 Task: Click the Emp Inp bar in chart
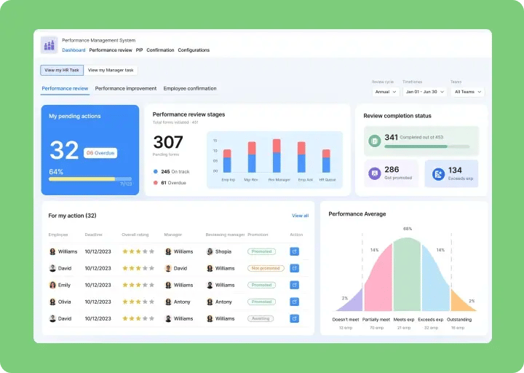227,161
